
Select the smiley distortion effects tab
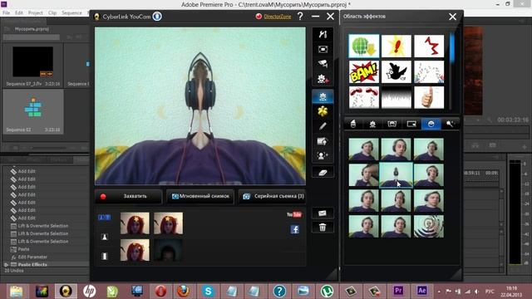coord(431,124)
